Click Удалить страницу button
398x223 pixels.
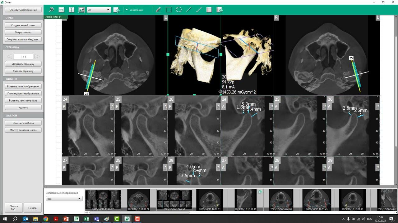[23, 71]
